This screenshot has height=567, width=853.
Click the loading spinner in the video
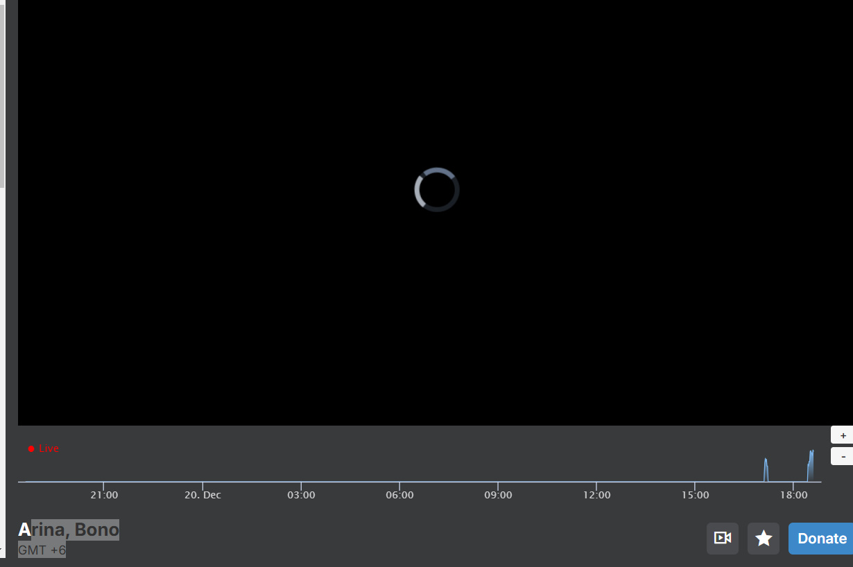point(437,189)
